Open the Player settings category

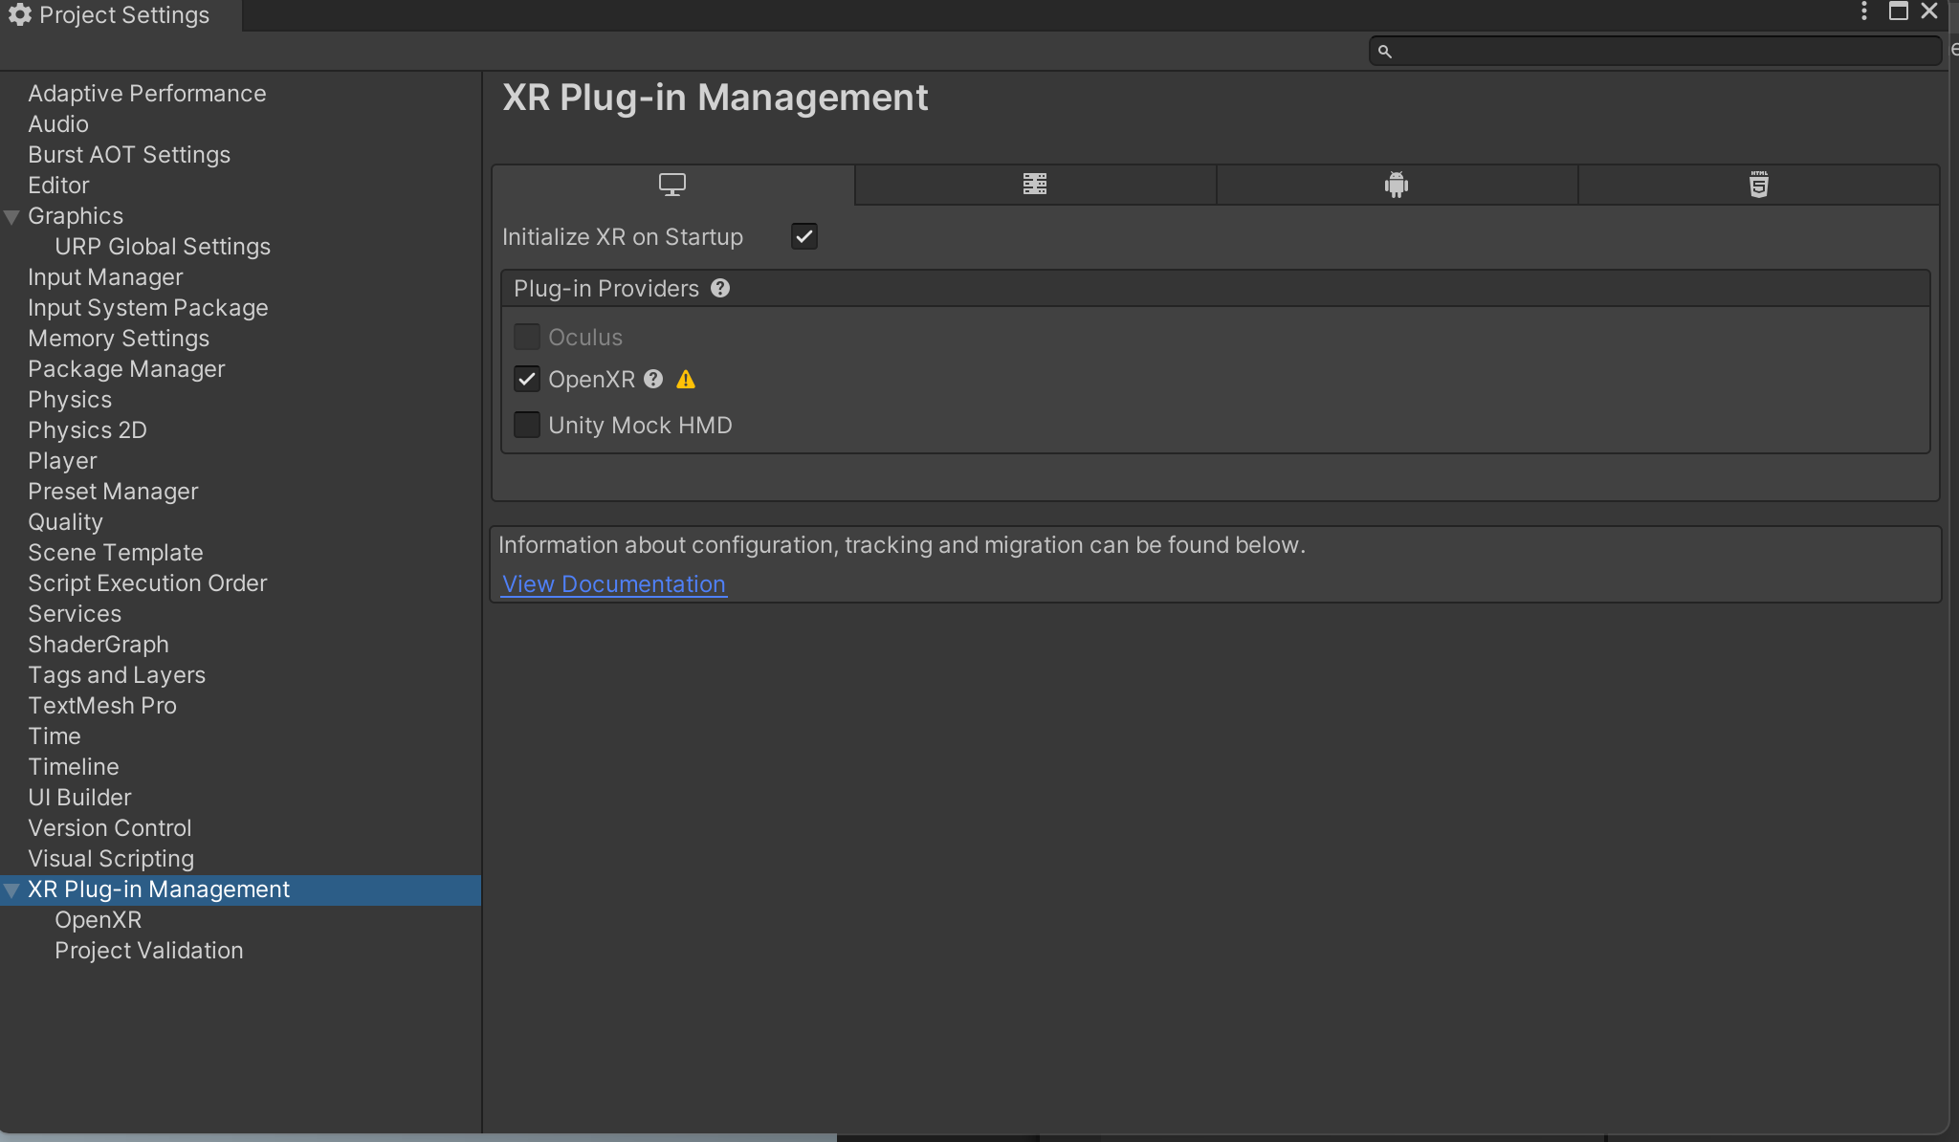pyautogui.click(x=62, y=461)
